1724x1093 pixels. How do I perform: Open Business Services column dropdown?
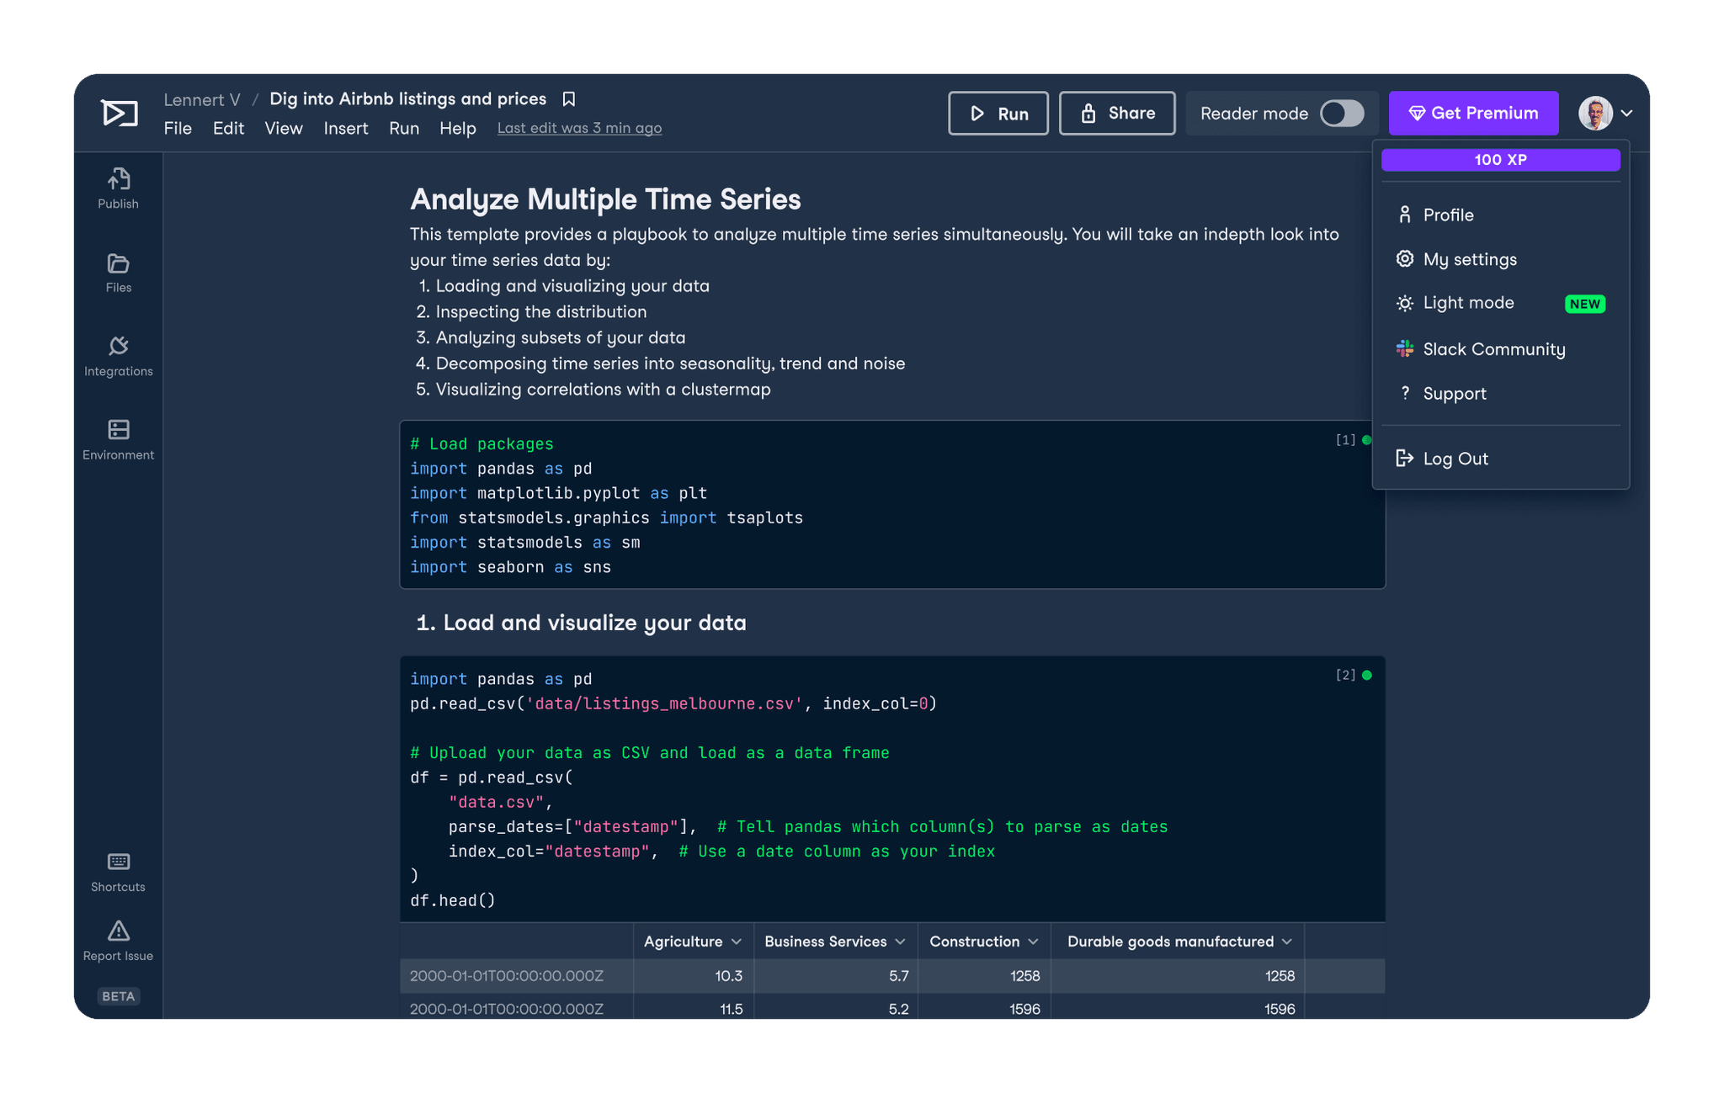click(x=900, y=942)
